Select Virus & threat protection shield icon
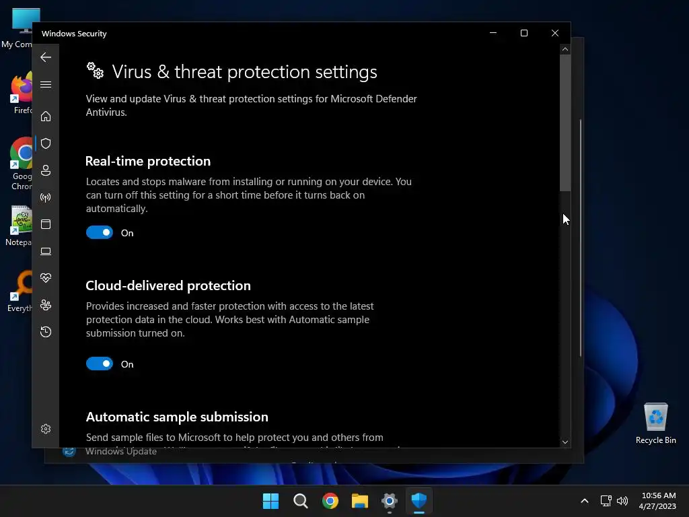Screen dimensions: 689x517 click(x=46, y=143)
